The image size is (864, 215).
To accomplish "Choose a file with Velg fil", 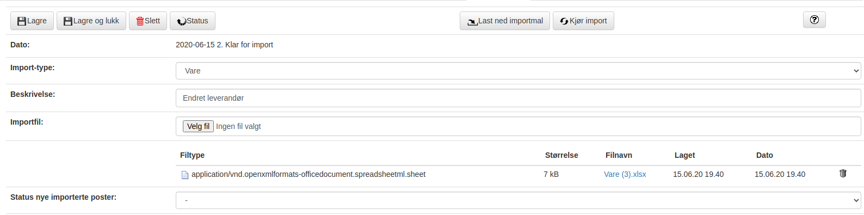I will point(198,126).
